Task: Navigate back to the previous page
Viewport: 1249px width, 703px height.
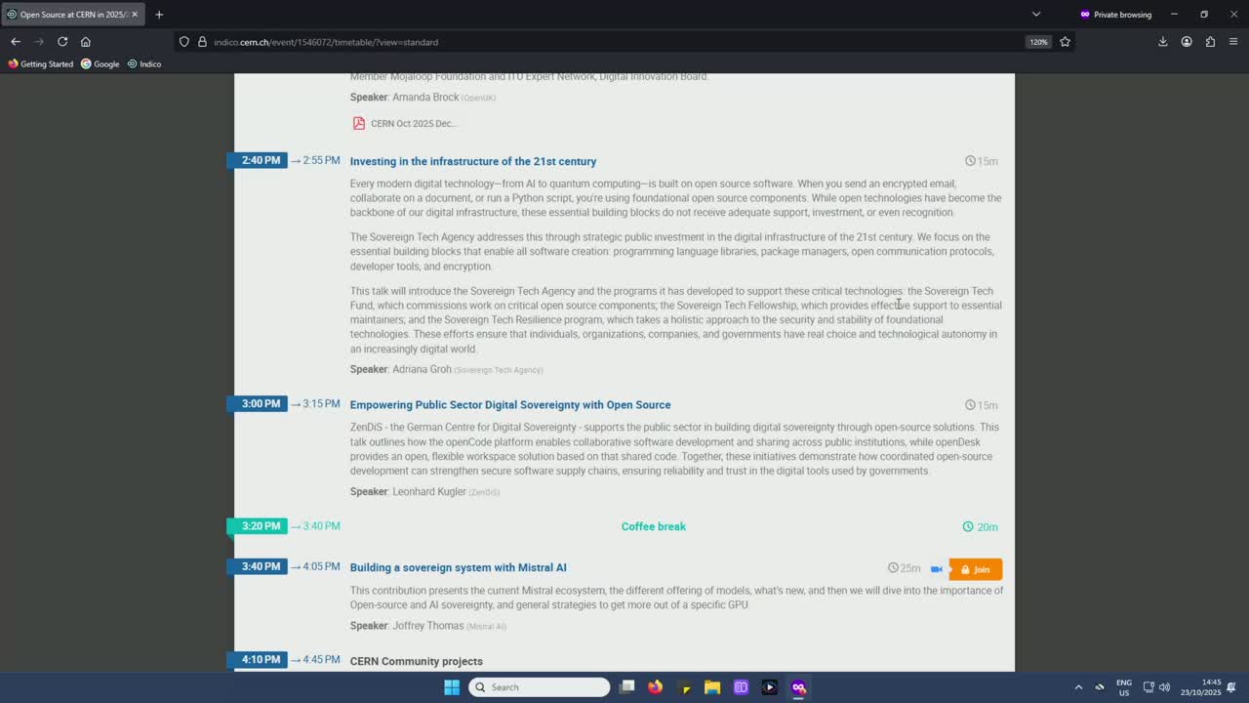Action: pos(16,42)
